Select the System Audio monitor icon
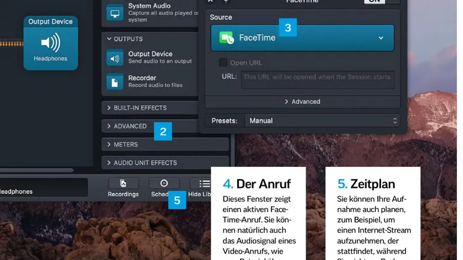The width and height of the screenshot is (463, 260). [115, 13]
